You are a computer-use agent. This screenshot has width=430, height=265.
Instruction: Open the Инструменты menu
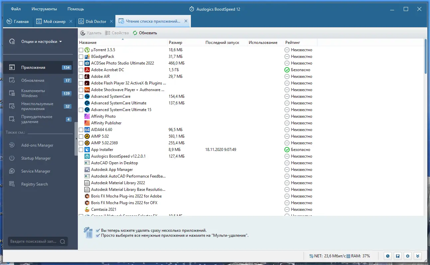coord(44,9)
